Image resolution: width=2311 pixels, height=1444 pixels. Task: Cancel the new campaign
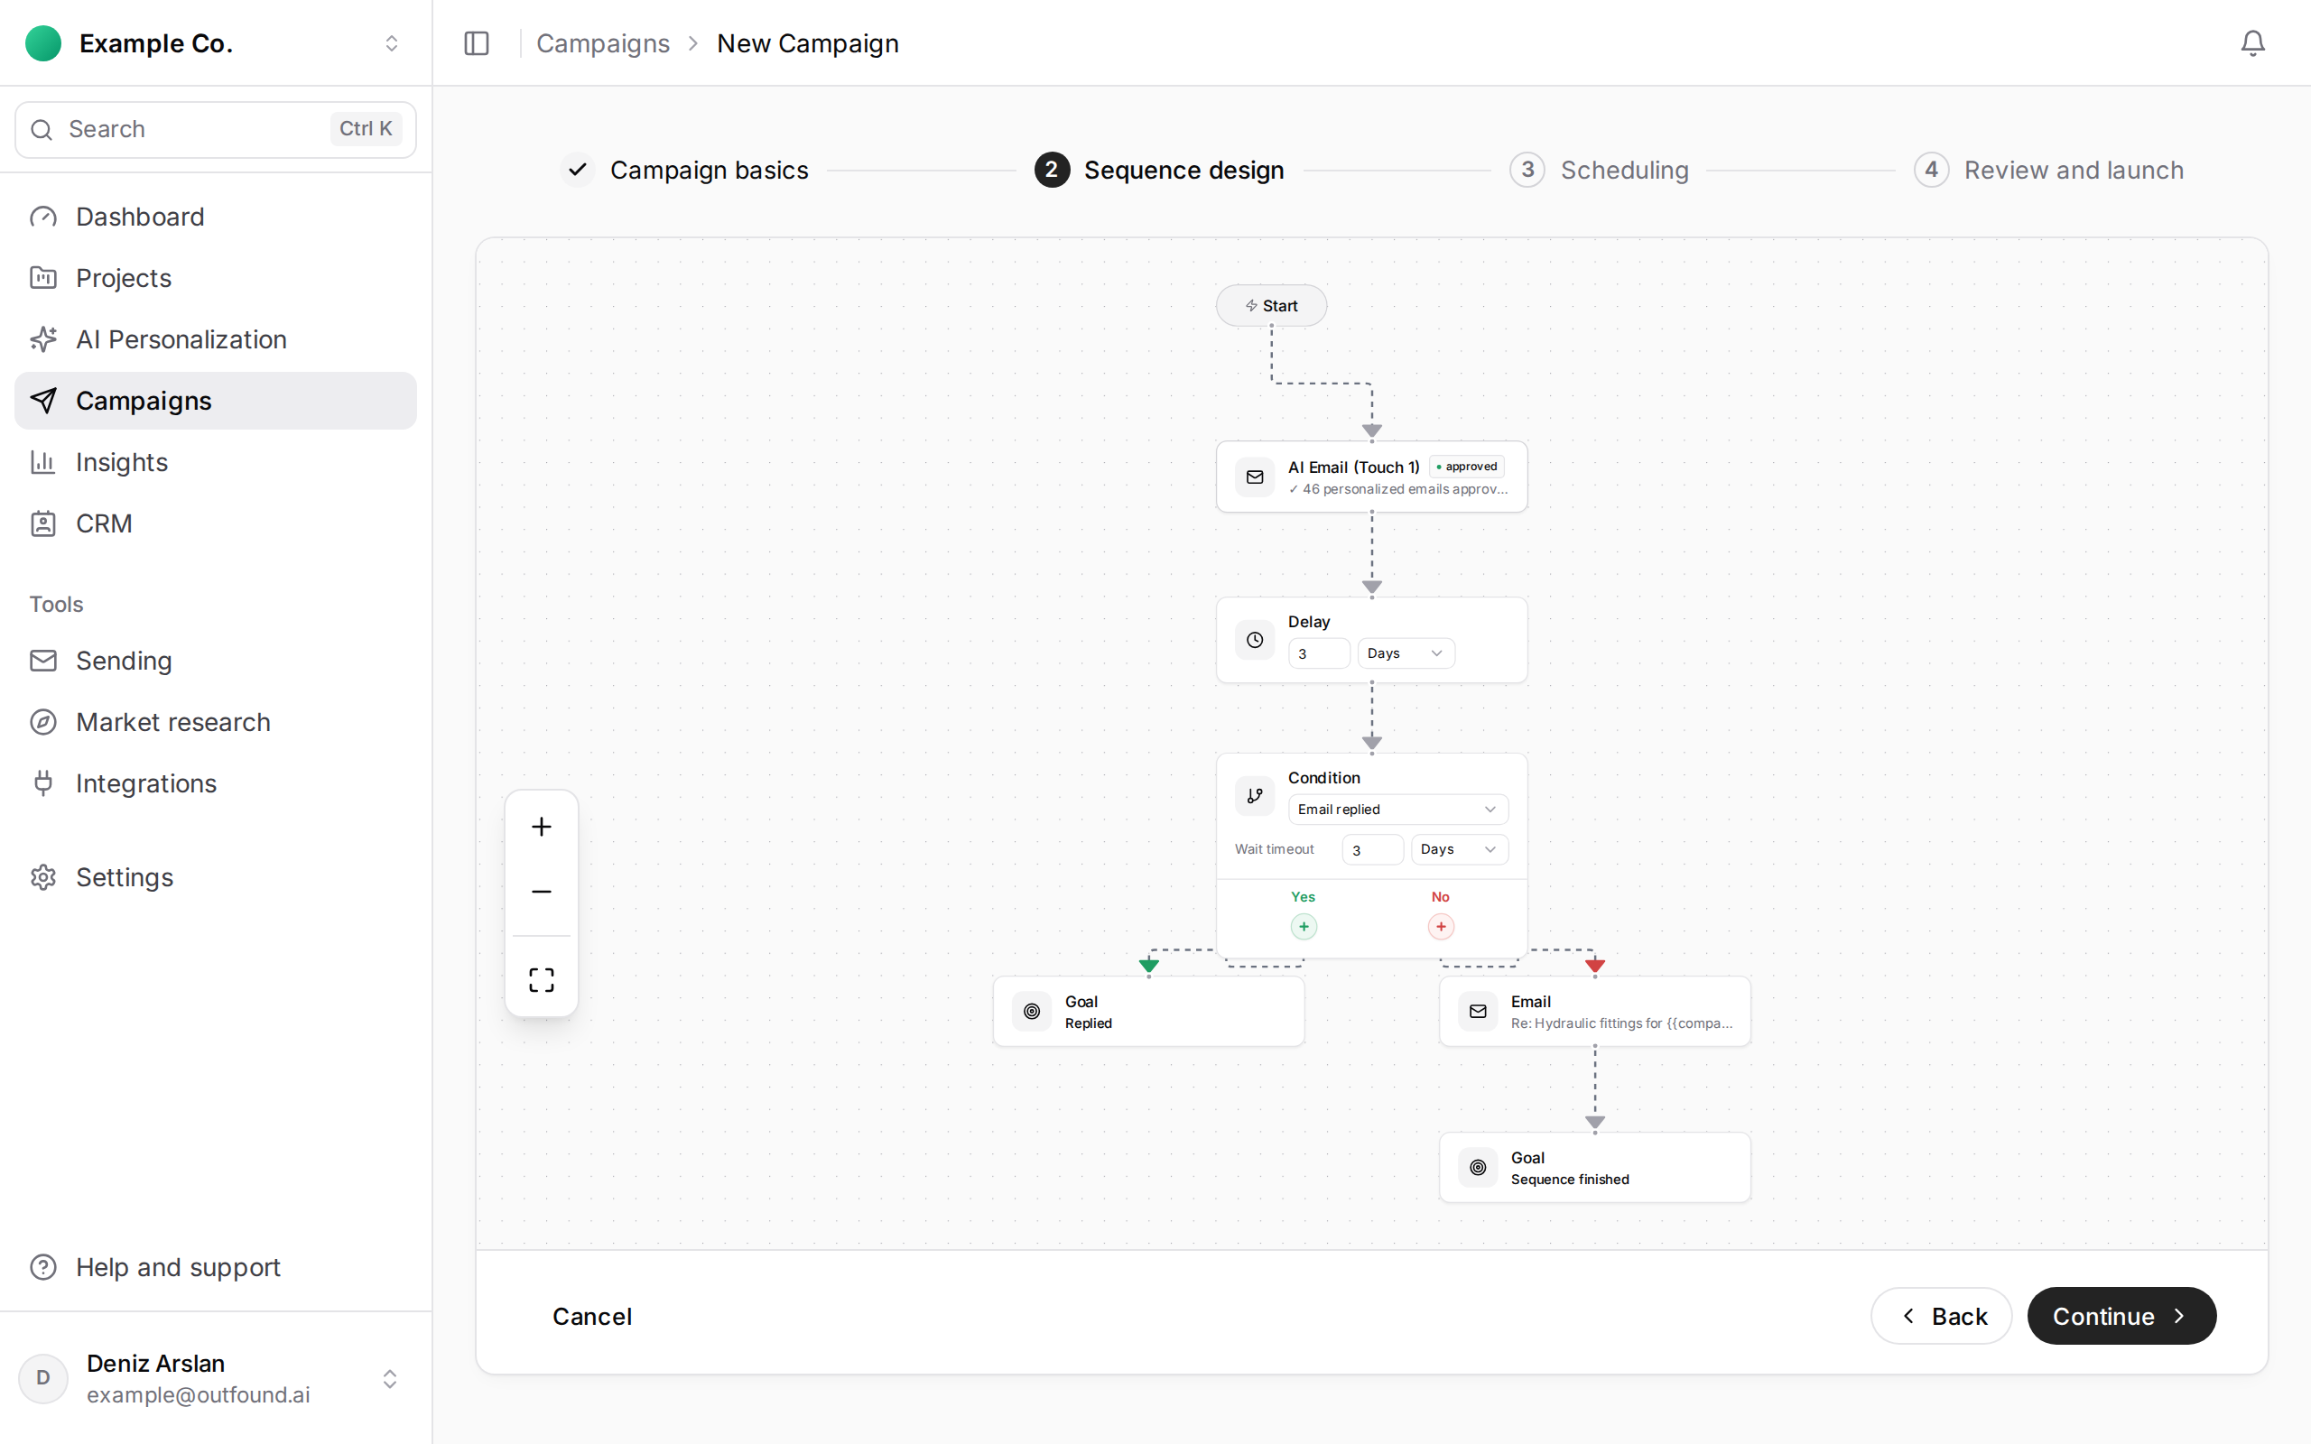tap(592, 1316)
